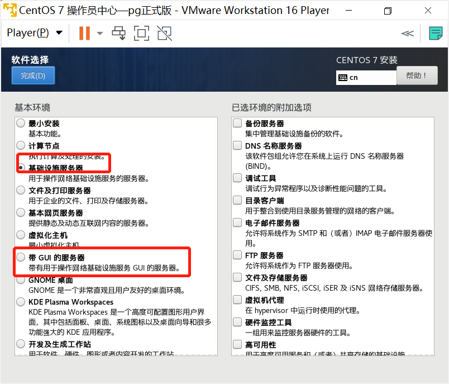
Task: Click the VMware logo in the title bar
Action: [9, 10]
